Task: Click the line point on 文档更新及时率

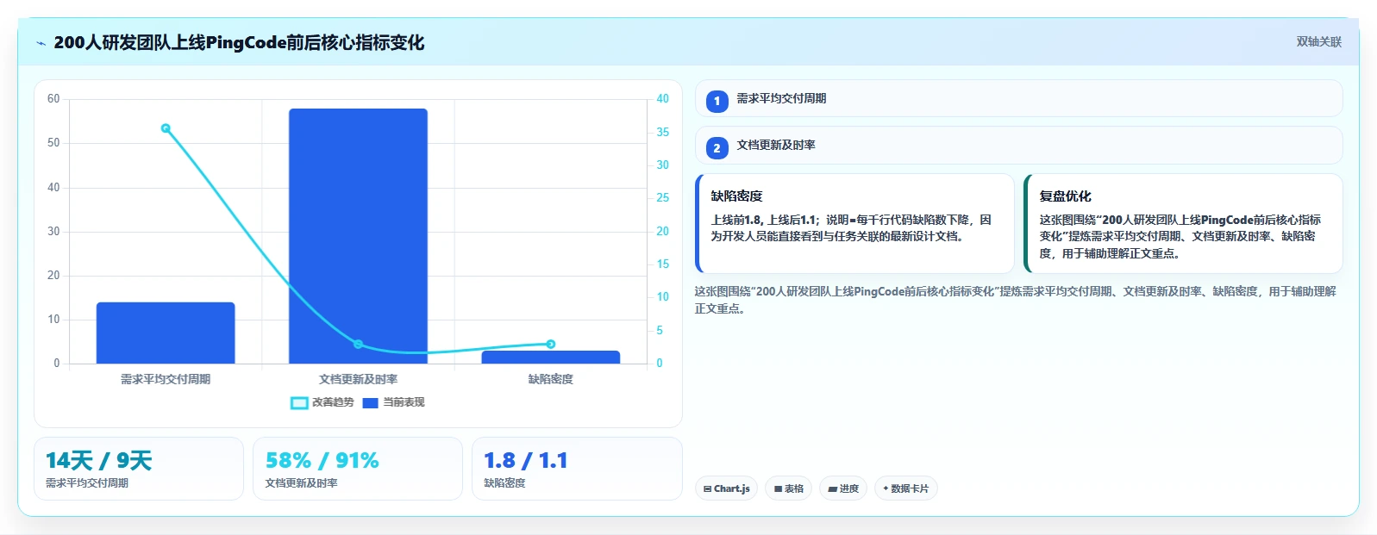Action: click(x=358, y=345)
